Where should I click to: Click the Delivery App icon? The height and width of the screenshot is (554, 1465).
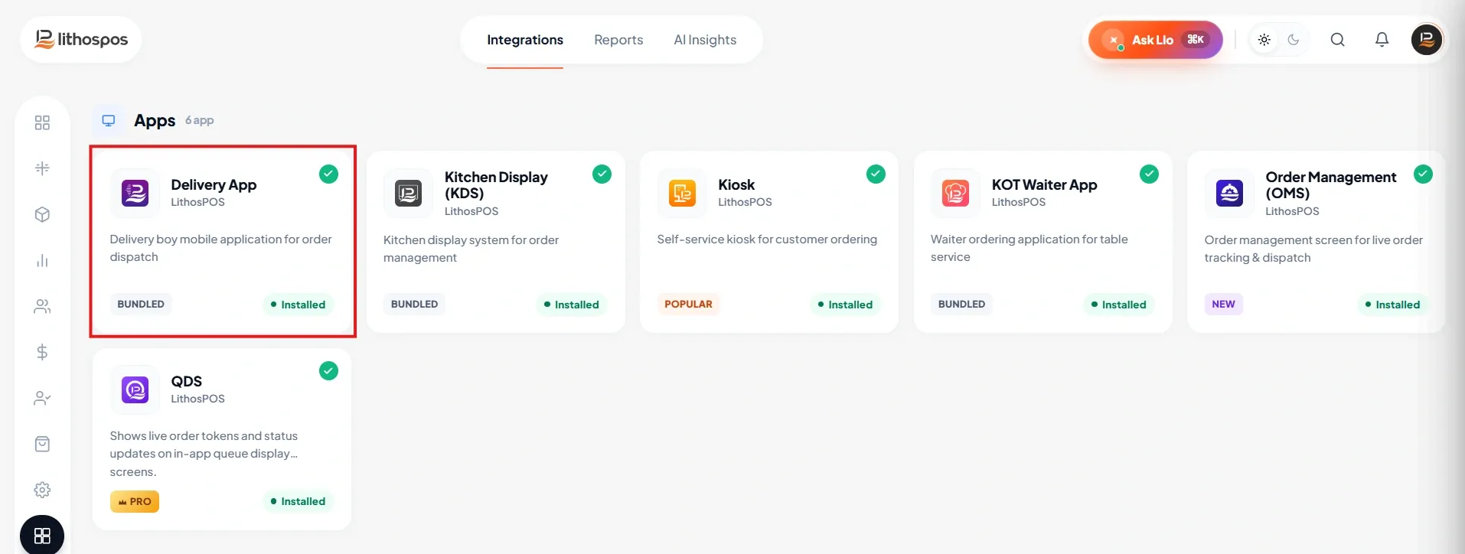(x=135, y=193)
